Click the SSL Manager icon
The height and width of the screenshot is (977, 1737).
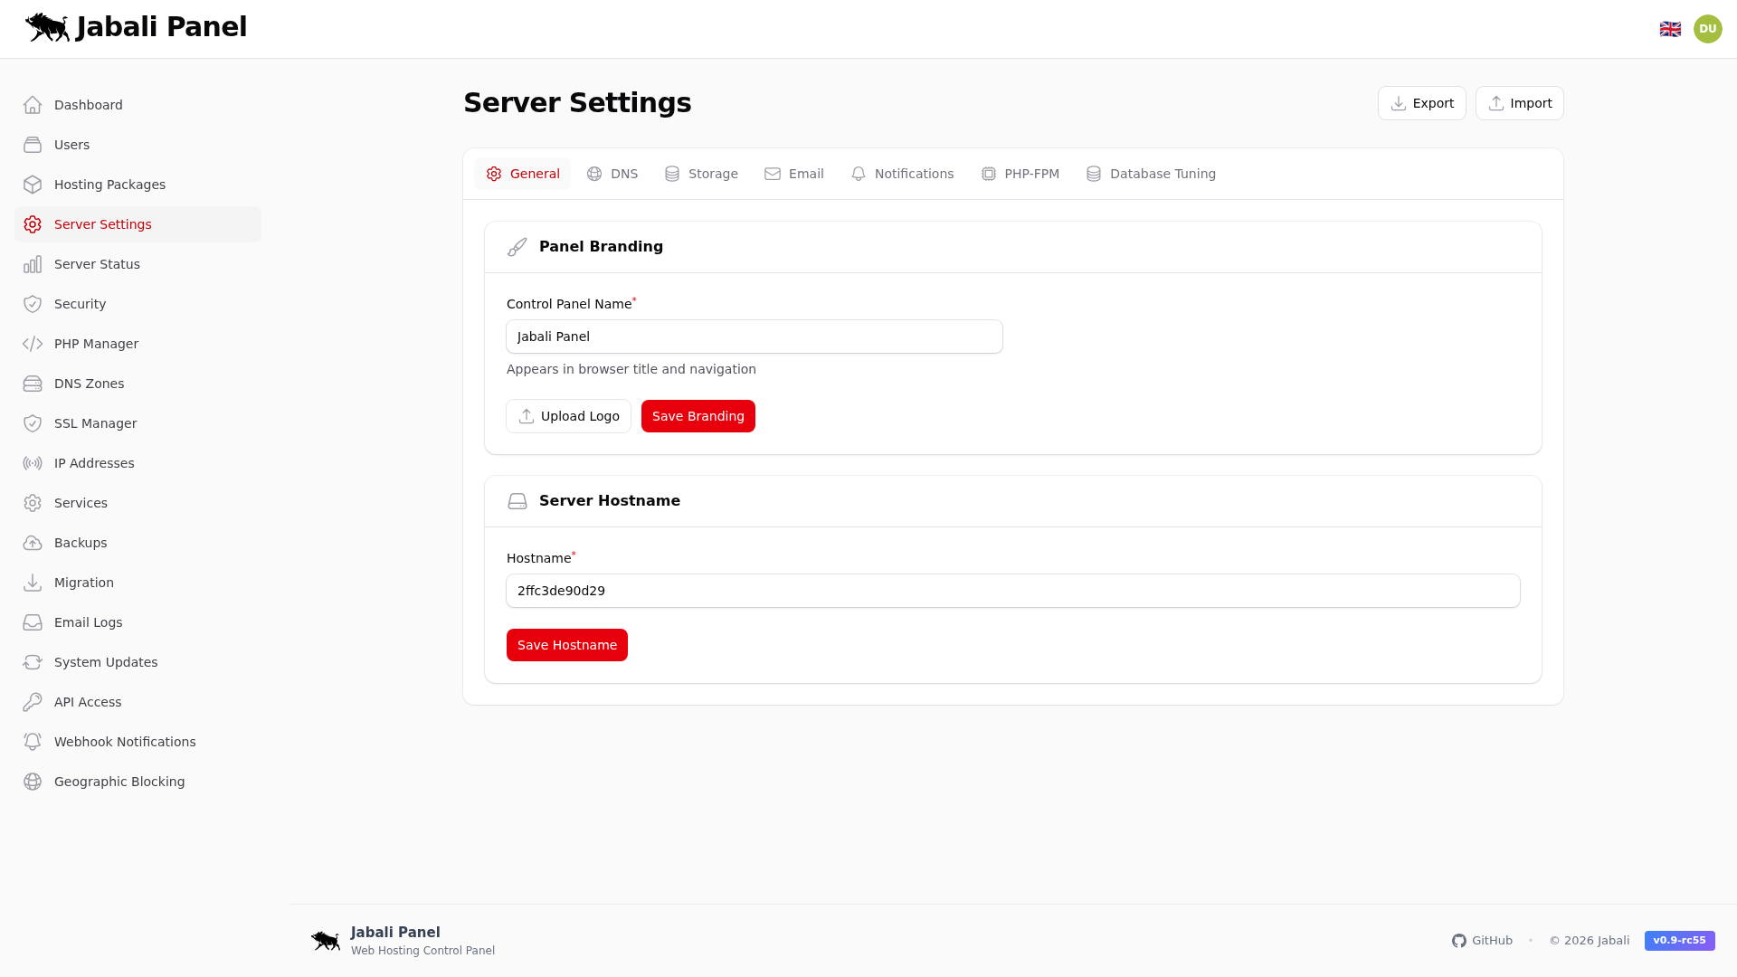[33, 423]
